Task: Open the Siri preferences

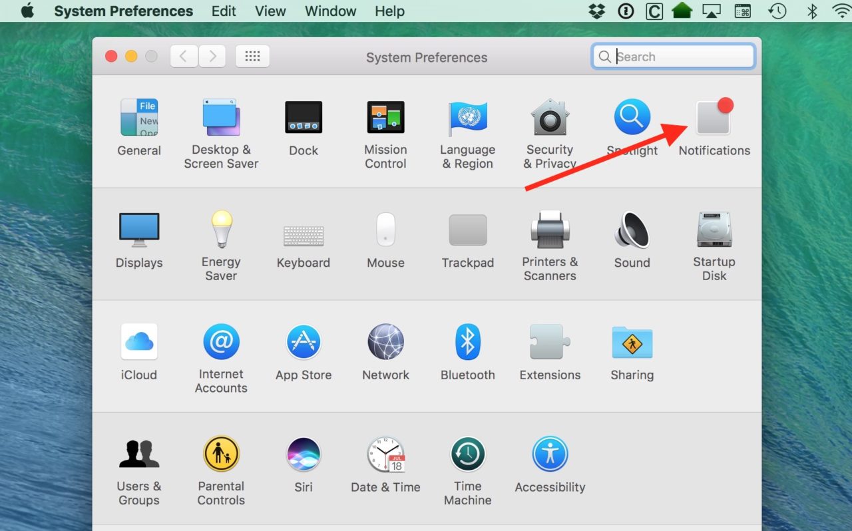Action: coord(304,464)
